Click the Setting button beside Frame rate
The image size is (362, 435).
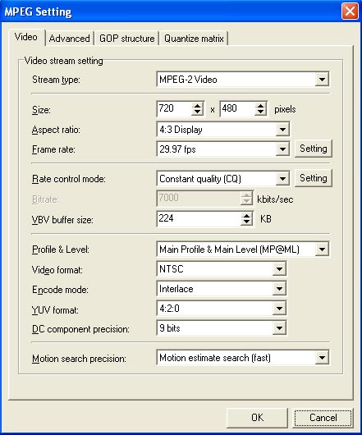coord(314,149)
